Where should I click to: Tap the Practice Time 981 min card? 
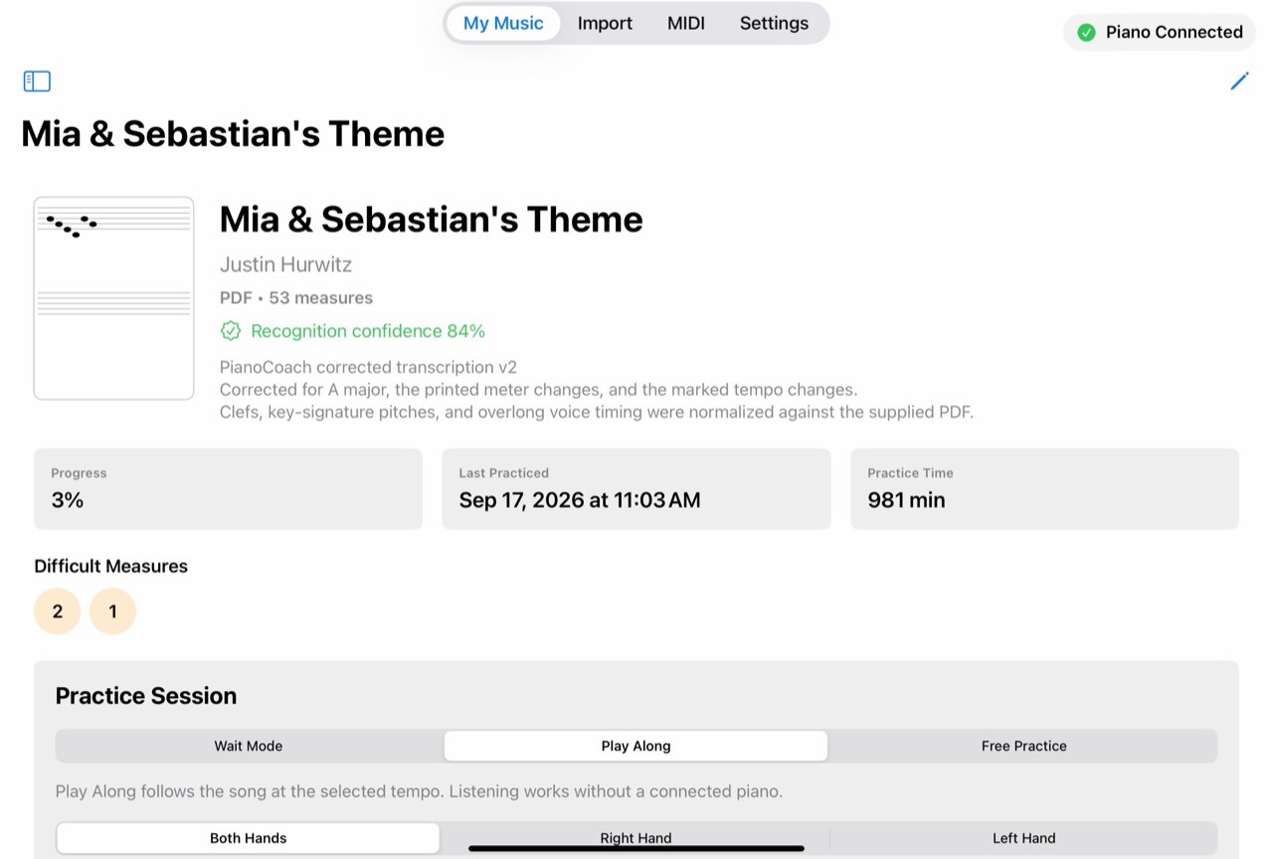tap(1044, 488)
